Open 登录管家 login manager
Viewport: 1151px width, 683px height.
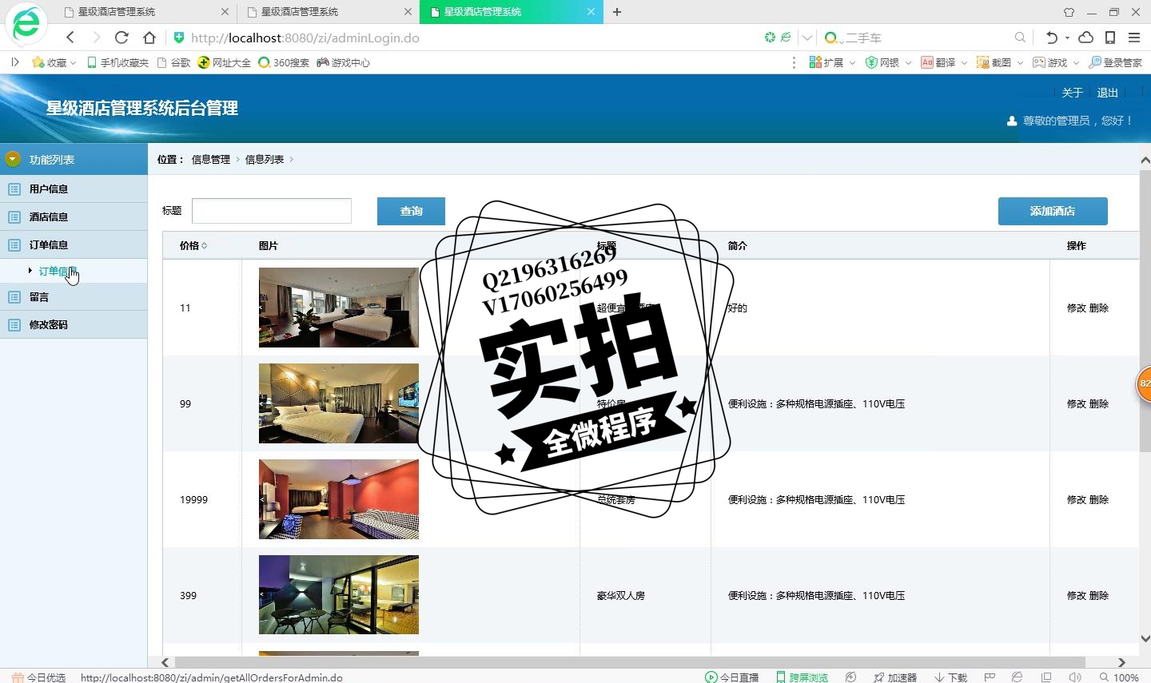1115,62
